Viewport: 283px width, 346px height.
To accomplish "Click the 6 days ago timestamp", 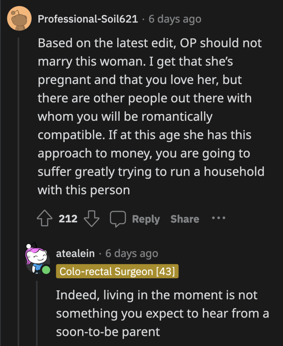I will [175, 19].
